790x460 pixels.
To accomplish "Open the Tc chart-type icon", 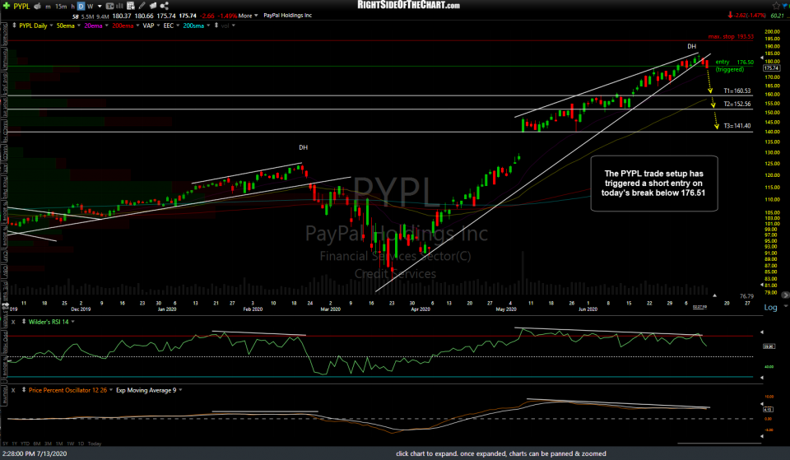I will (109, 6).
